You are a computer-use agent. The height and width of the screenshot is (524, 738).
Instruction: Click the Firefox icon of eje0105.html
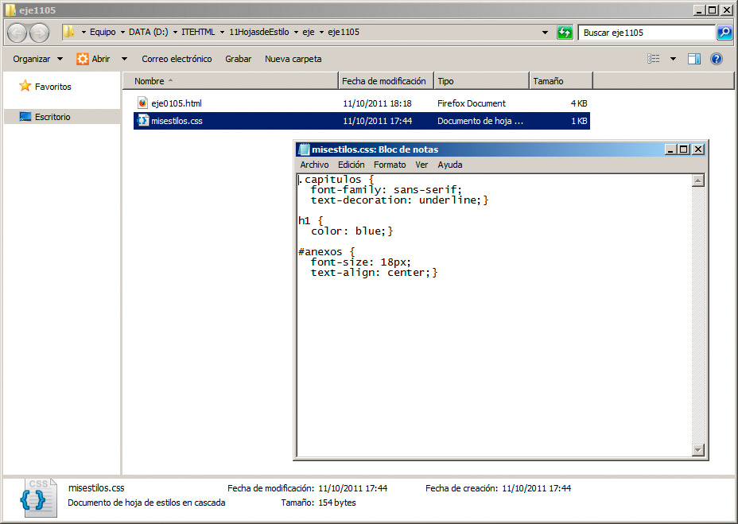[x=142, y=103]
